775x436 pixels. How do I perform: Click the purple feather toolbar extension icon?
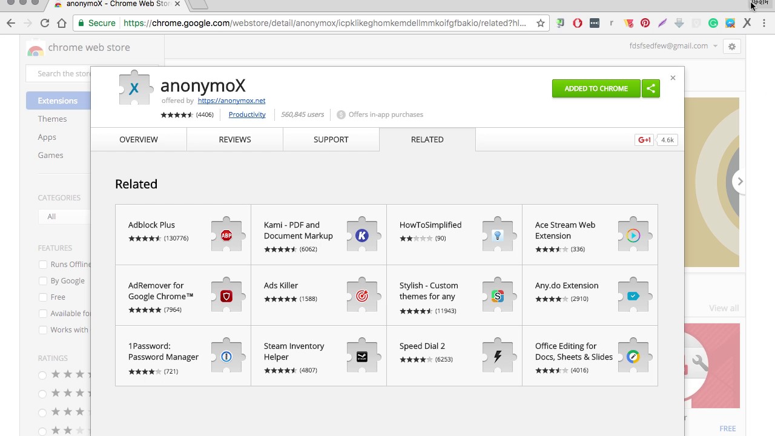(662, 23)
